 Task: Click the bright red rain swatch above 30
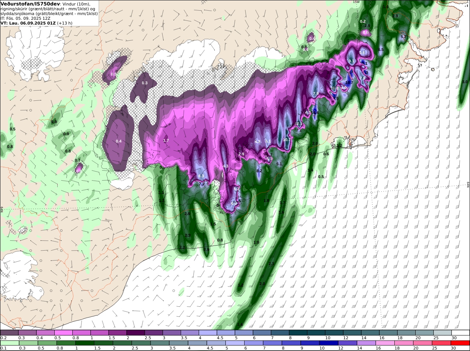460,343
